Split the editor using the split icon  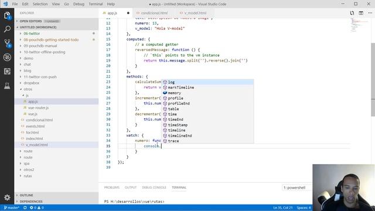(361, 13)
